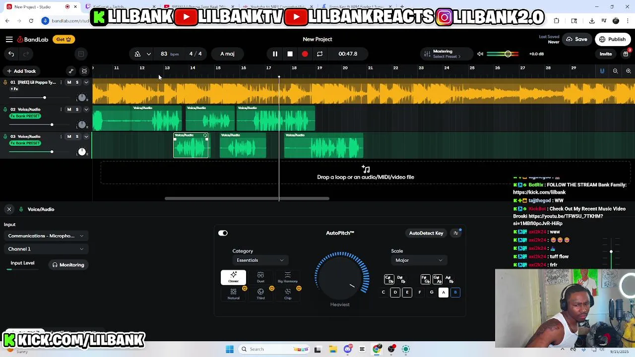
Task: Mute the master volume speaker icon
Action: click(x=480, y=54)
